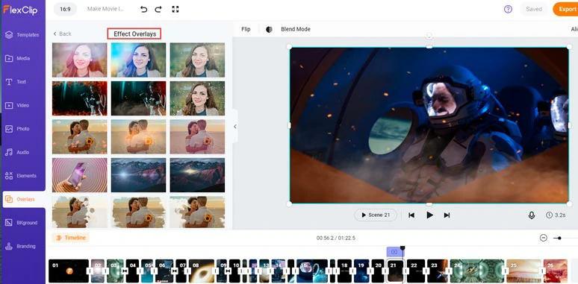Open the help question mark icon
Screen dimensions: 578x284
click(508, 9)
